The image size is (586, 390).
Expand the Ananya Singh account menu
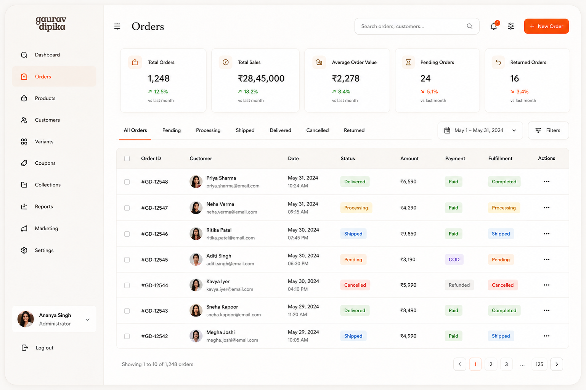click(x=54, y=319)
